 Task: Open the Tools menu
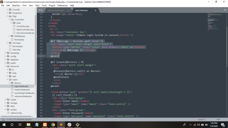point(44,5)
